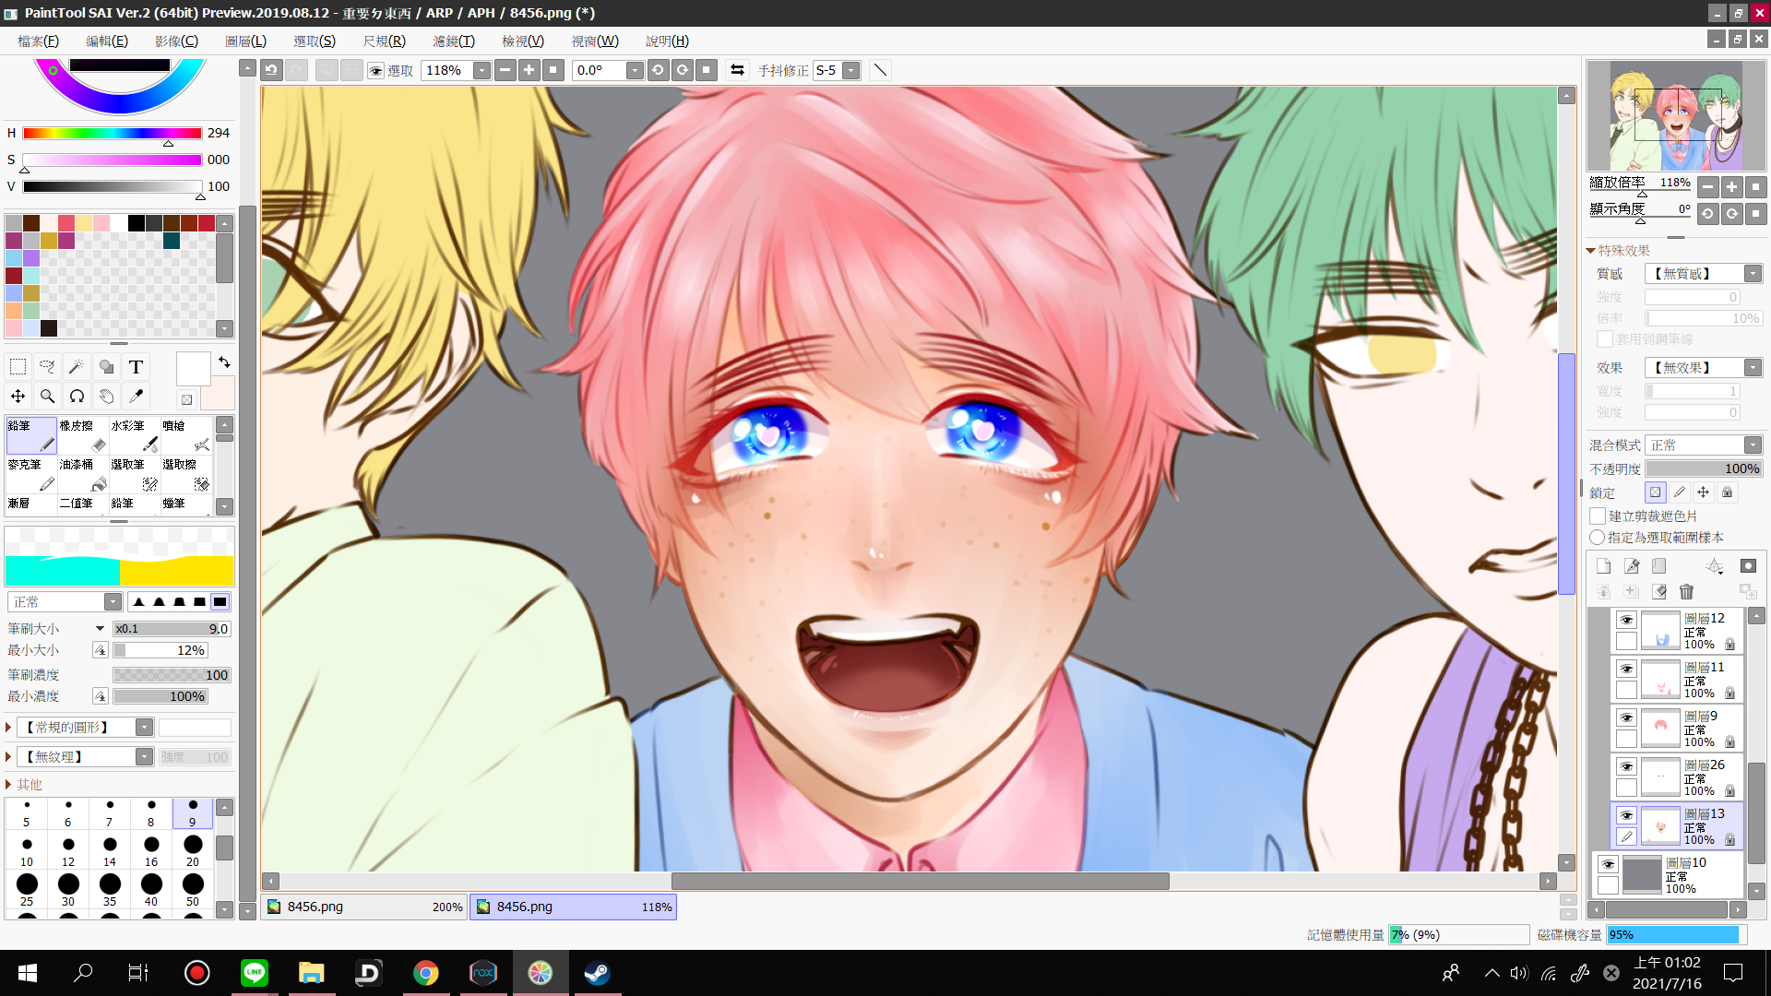Click the navigator preview thumbnail
The height and width of the screenshot is (996, 1771).
click(x=1677, y=115)
